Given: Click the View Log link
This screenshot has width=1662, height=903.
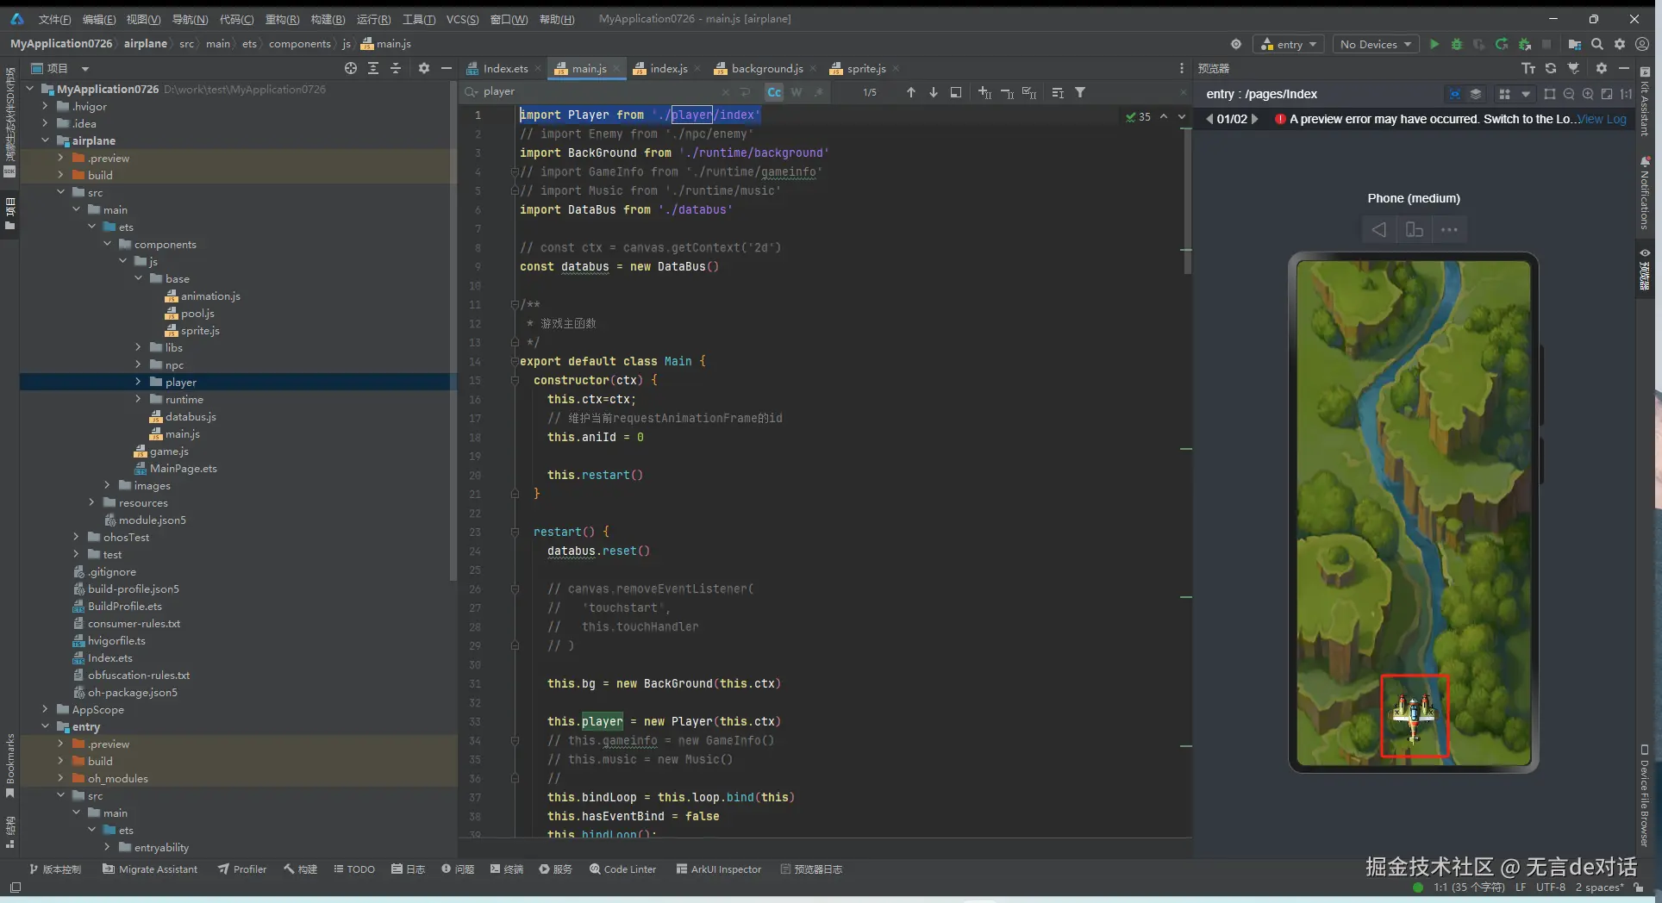Looking at the screenshot, I should 1603,119.
